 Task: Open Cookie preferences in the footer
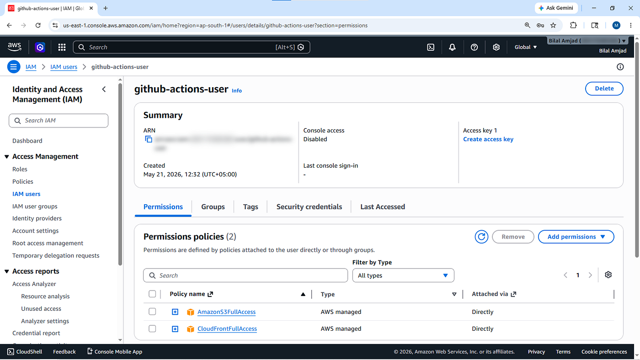[604, 352]
